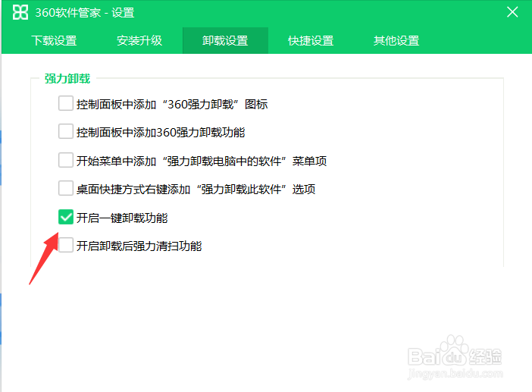Click the 强力卸载 section heading text
Screen dimensions: 532x392
67,79
